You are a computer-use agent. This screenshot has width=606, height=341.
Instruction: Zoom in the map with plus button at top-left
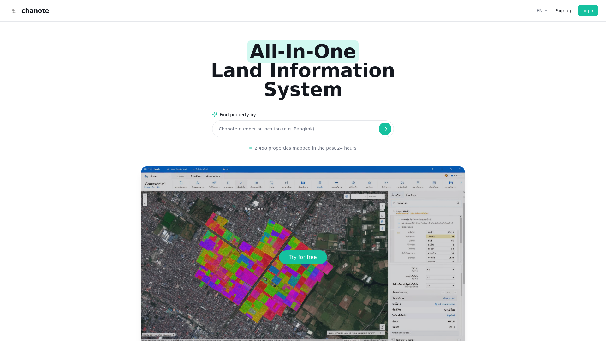click(145, 195)
